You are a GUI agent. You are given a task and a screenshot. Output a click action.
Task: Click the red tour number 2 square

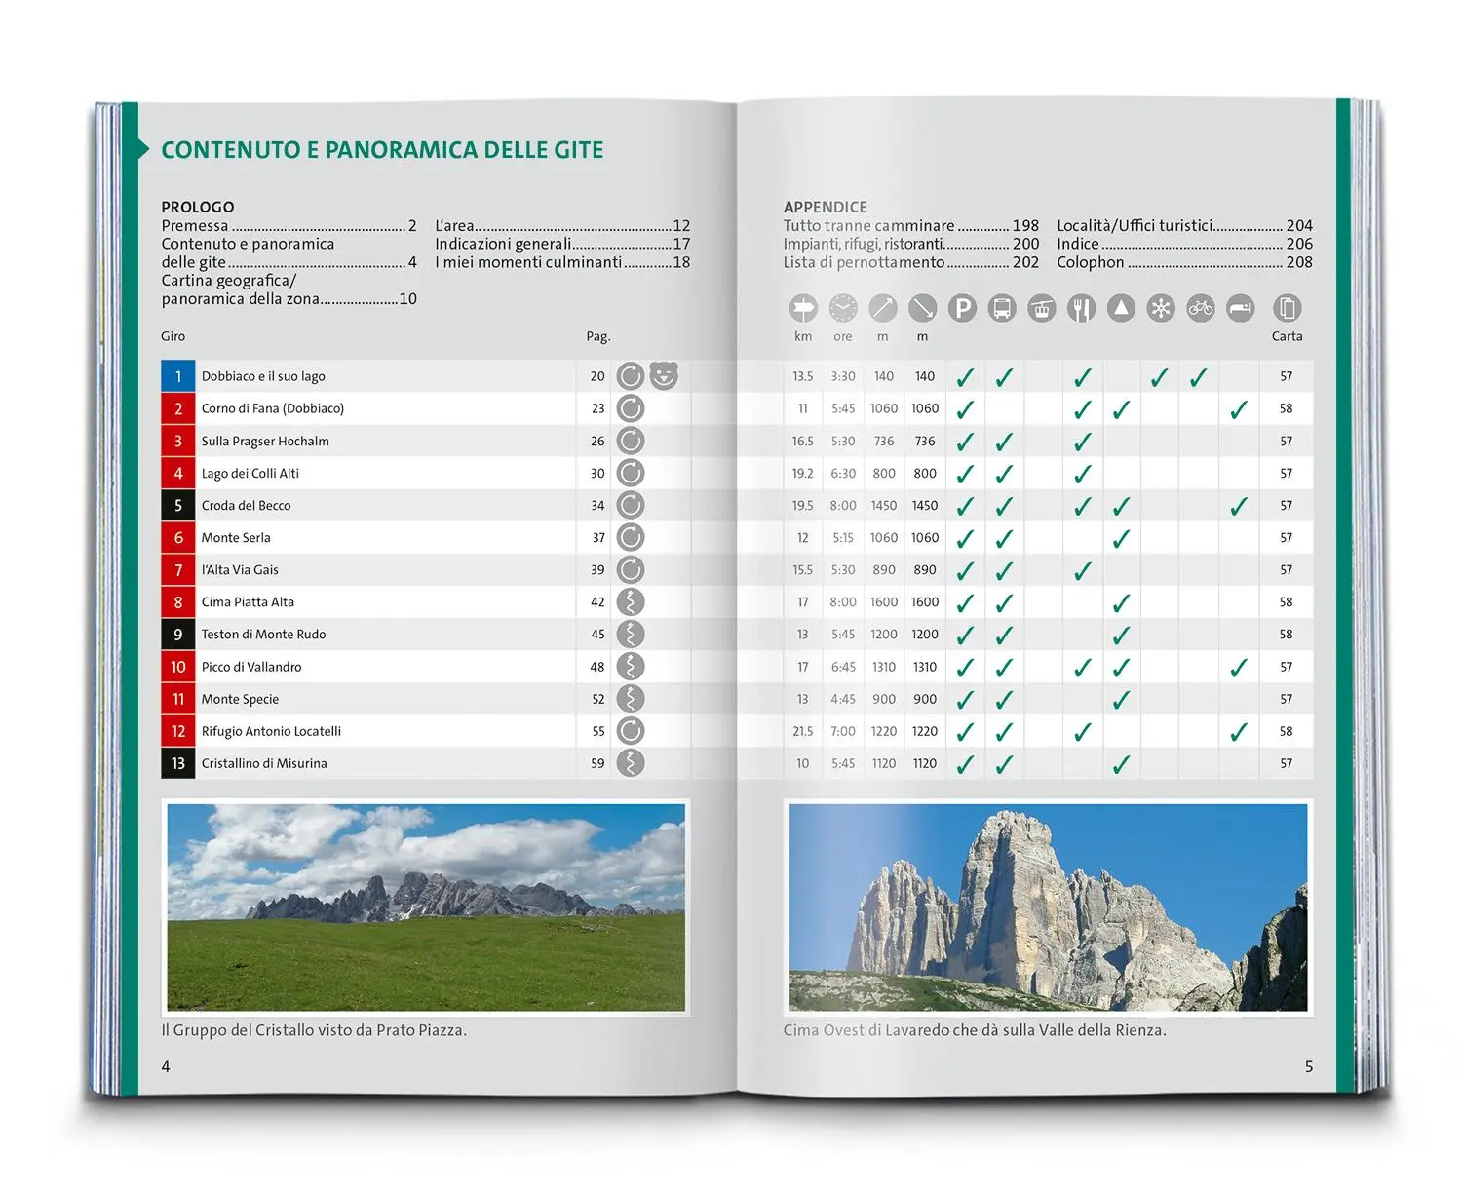178,408
